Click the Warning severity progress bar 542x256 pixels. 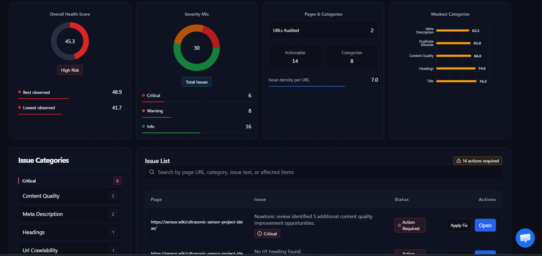point(197,117)
